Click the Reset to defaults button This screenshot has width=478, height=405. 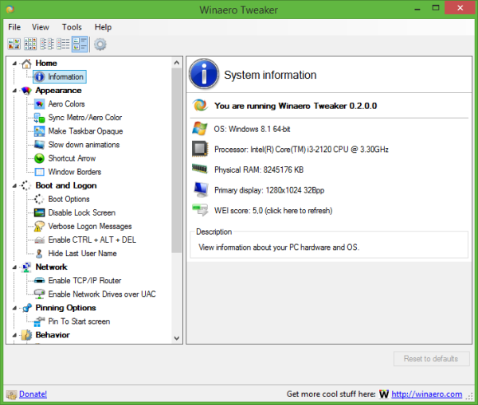431,359
